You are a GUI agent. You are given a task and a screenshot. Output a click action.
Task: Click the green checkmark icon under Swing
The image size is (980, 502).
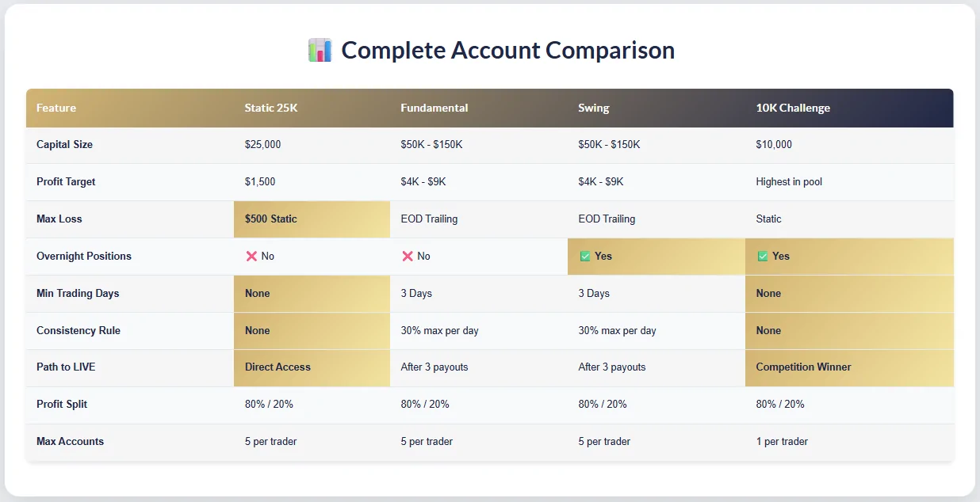[x=585, y=257]
